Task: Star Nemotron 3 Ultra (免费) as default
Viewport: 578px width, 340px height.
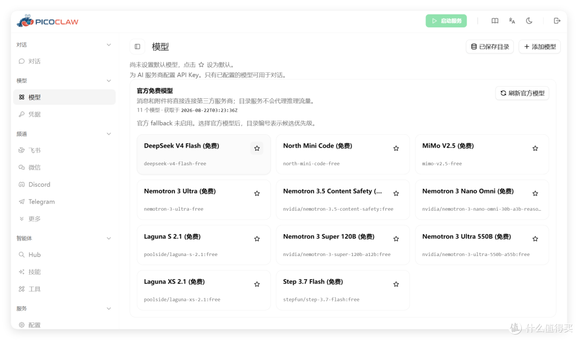Action: (x=257, y=194)
